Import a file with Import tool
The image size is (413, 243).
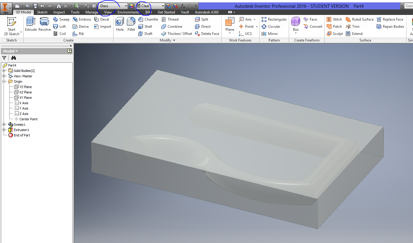coord(102,27)
